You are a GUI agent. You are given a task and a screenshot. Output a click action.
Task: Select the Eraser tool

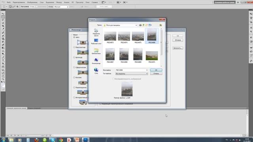click(x=3, y=45)
